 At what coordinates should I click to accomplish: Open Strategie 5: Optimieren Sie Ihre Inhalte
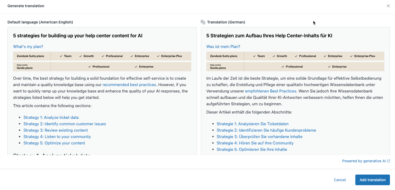252,149
